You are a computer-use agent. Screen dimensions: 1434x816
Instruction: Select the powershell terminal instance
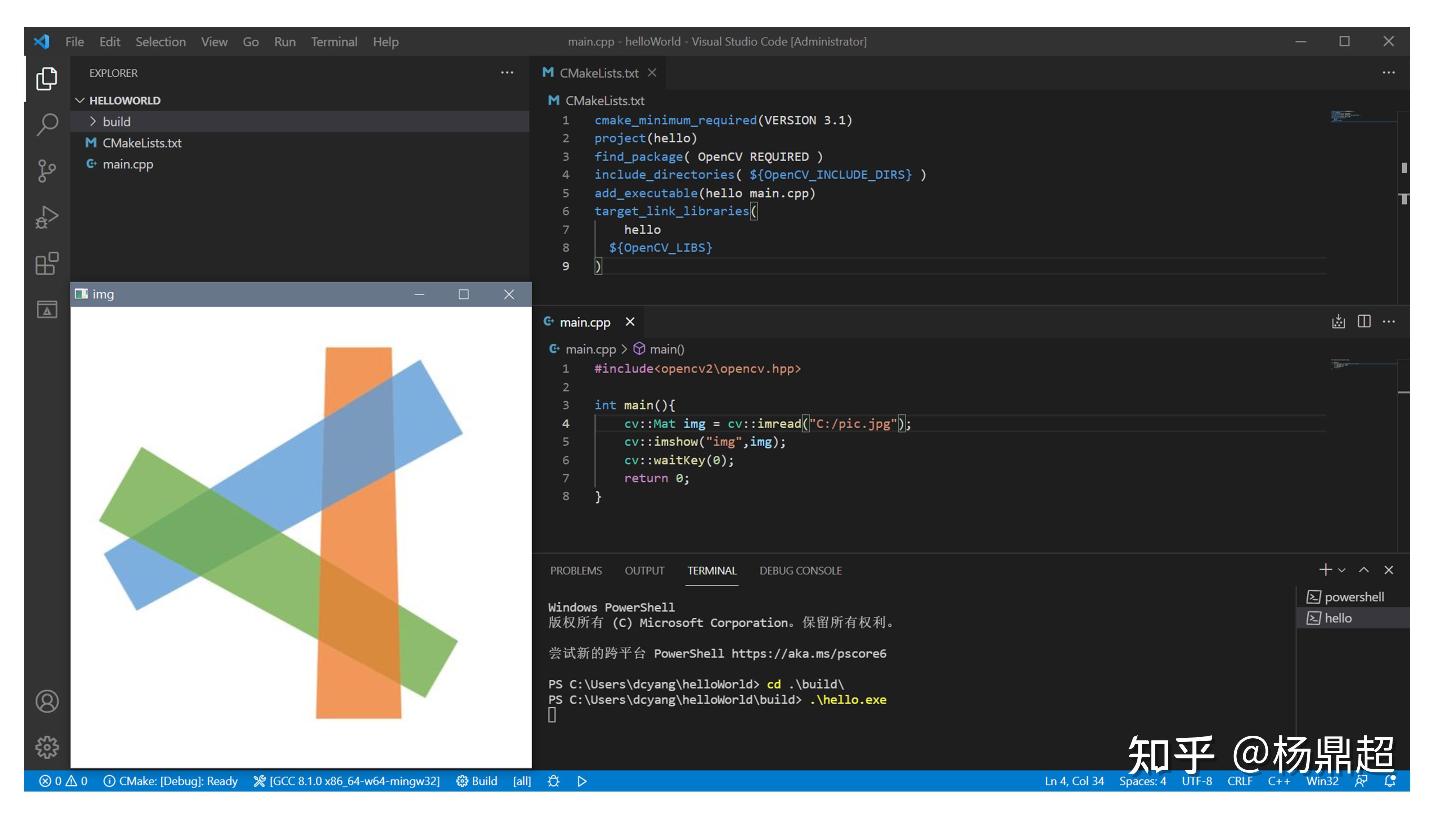point(1353,597)
